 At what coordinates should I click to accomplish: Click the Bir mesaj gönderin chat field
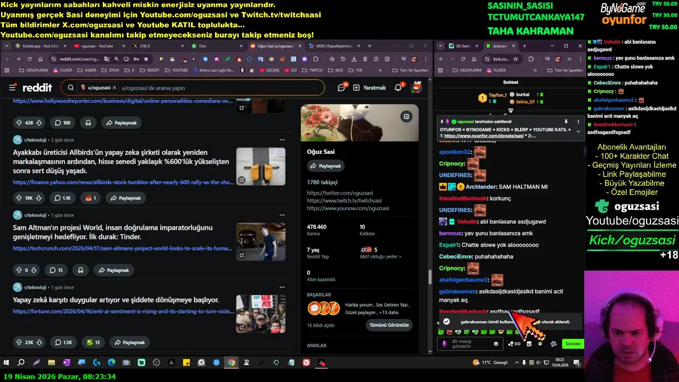pos(471,343)
